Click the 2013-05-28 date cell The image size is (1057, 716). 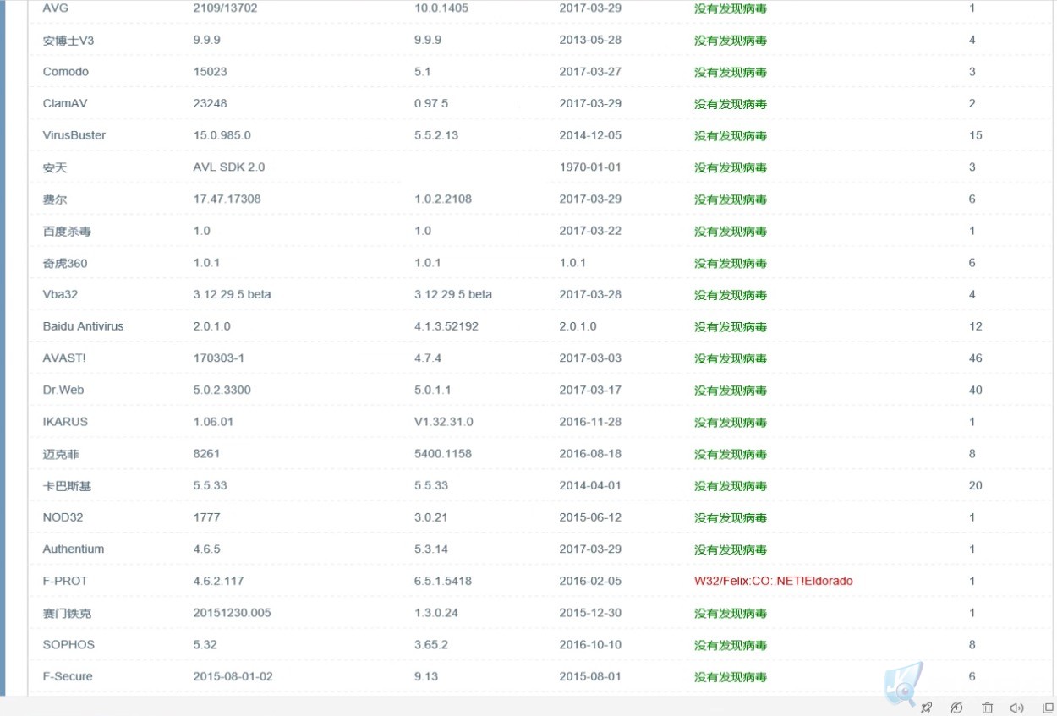(590, 40)
